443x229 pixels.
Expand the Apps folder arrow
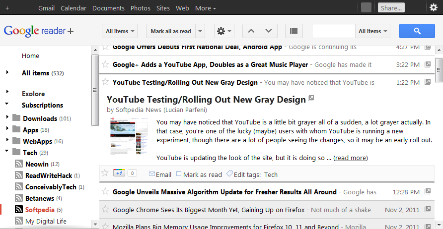pos(7,128)
